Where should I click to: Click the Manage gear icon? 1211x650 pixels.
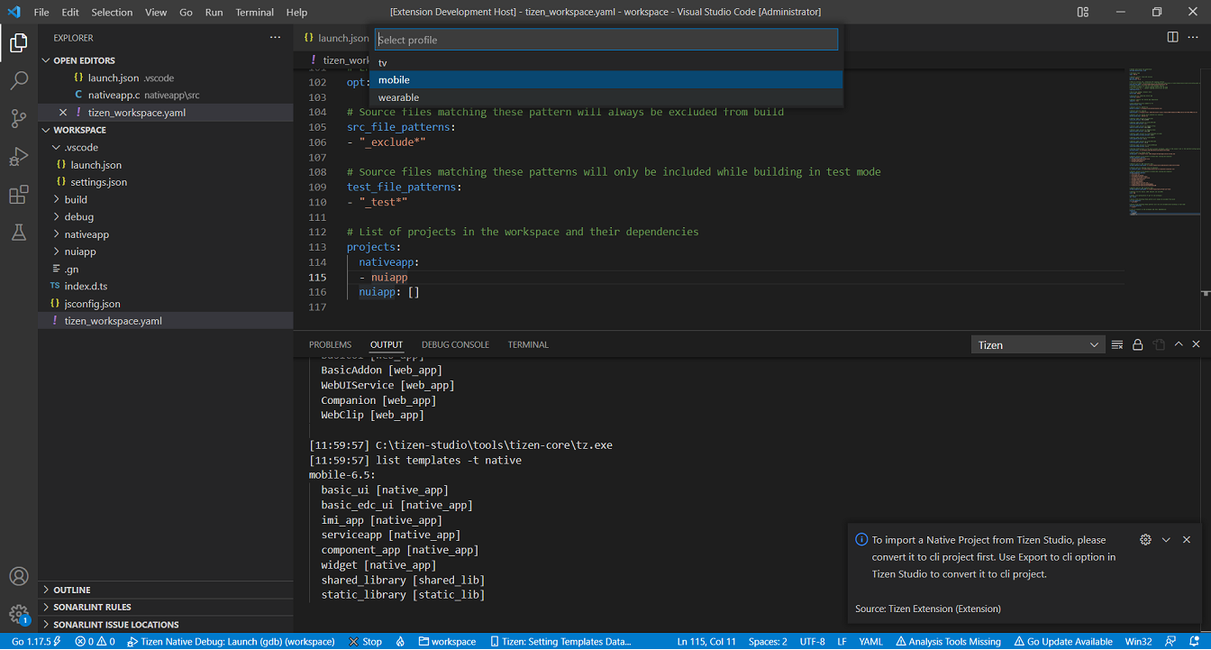click(x=19, y=614)
